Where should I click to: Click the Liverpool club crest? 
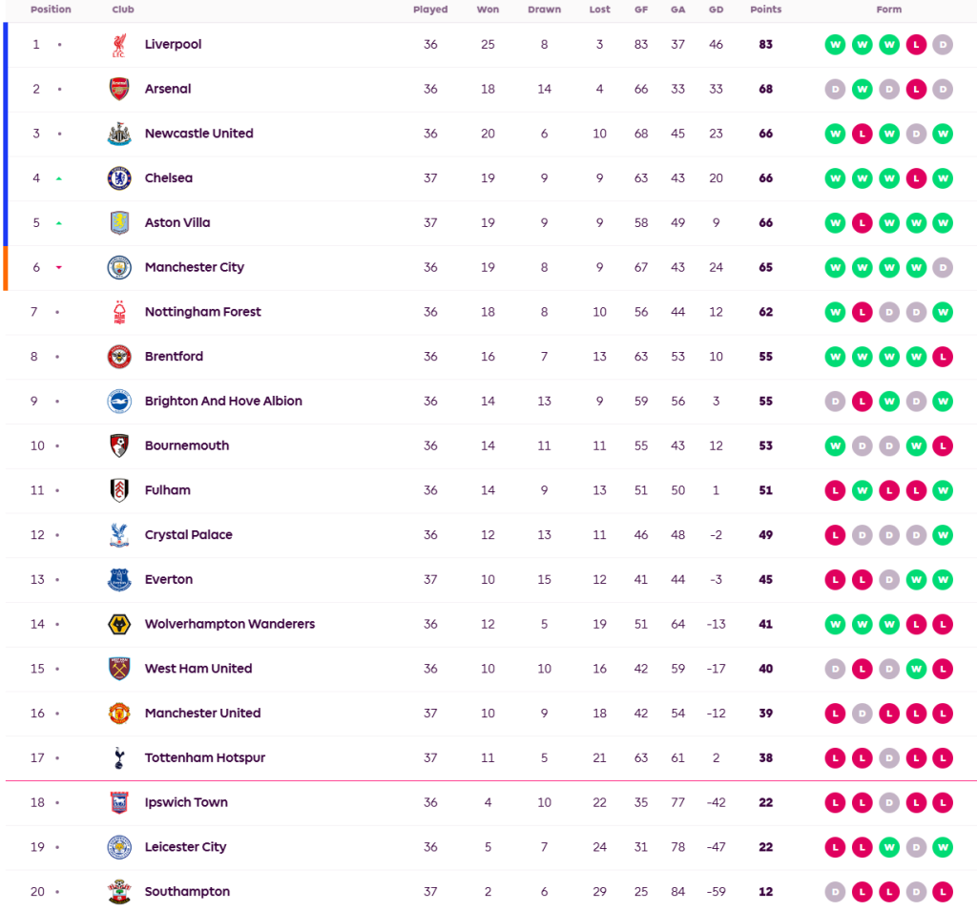(118, 45)
